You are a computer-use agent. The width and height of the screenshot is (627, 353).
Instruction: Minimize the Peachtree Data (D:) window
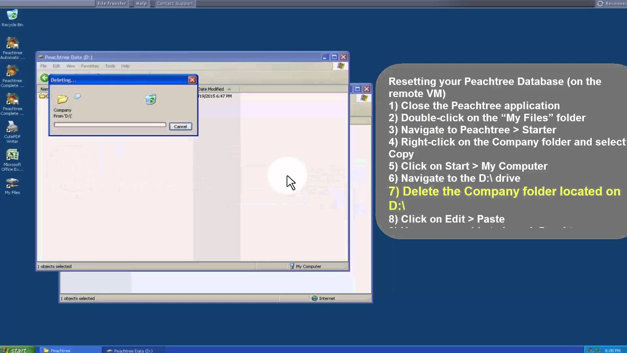coord(325,57)
